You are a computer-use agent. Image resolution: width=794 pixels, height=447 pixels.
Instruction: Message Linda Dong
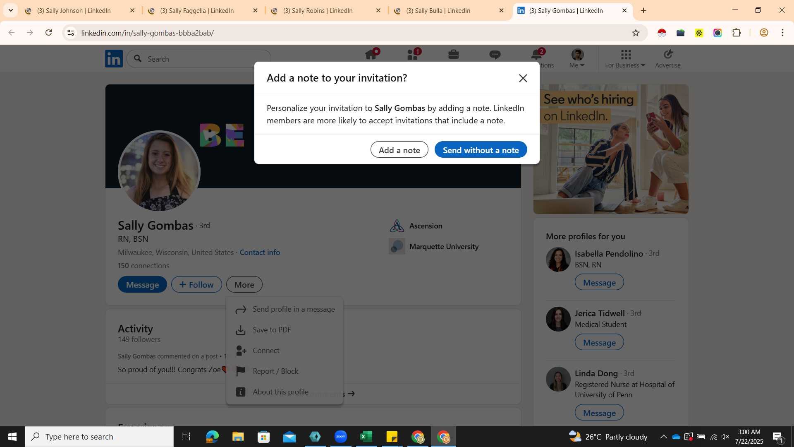pos(599,413)
